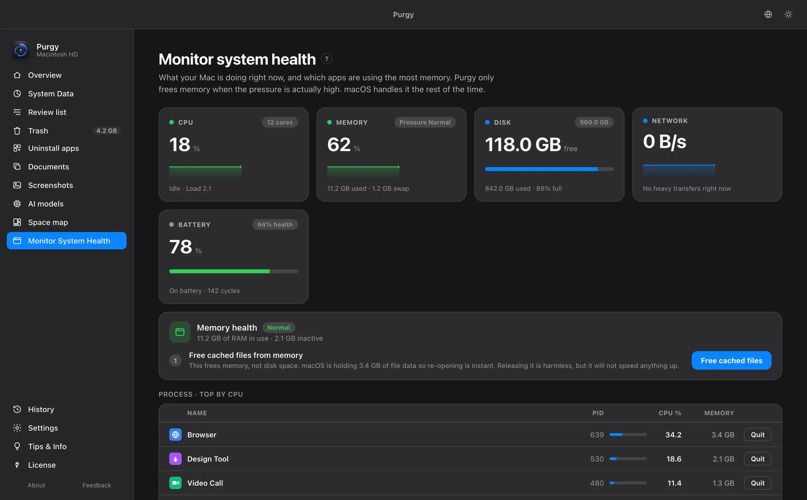Viewport: 807px width, 500px height.
Task: Toggle light/dark theme sun icon
Action: click(x=788, y=14)
